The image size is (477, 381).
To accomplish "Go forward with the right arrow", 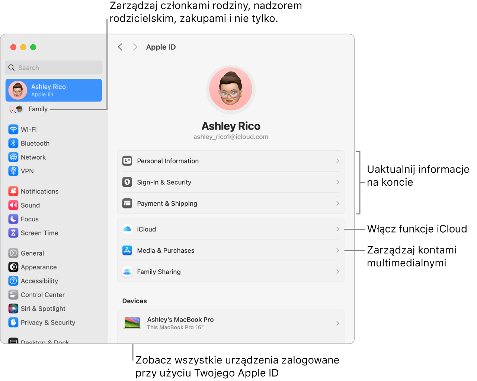I will point(135,47).
